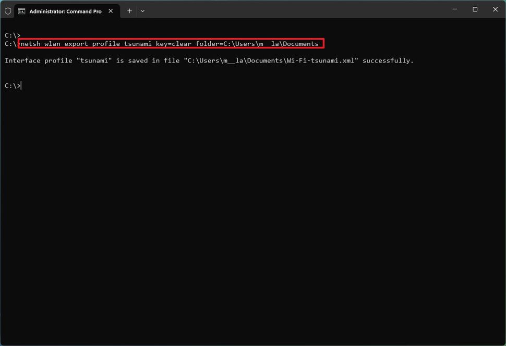The height and width of the screenshot is (346, 506).
Task: Click the Command Prompt tab icon
Action: point(21,10)
